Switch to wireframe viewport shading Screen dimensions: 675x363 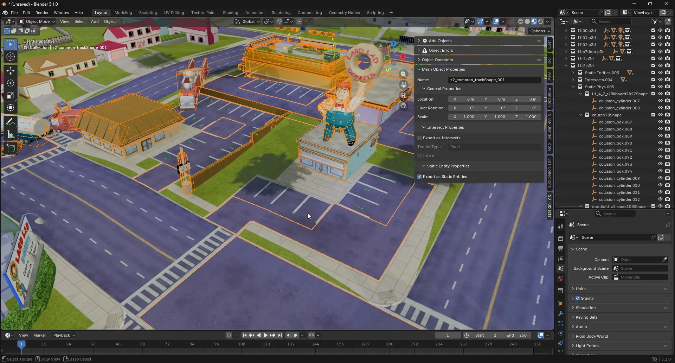point(521,21)
